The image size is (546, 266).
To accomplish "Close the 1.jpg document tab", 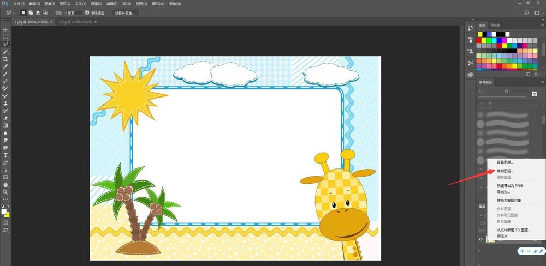I will [x=51, y=22].
